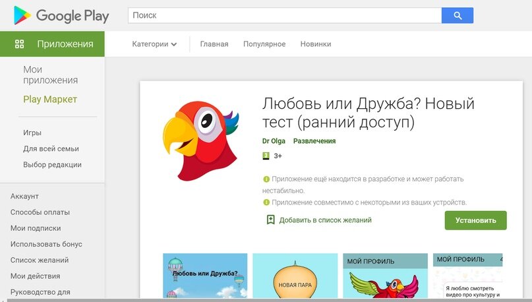Click the Установить button
The width and height of the screenshot is (532, 302).
(x=476, y=220)
